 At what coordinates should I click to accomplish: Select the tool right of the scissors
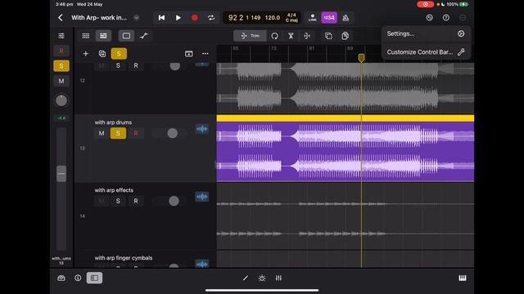click(x=307, y=36)
